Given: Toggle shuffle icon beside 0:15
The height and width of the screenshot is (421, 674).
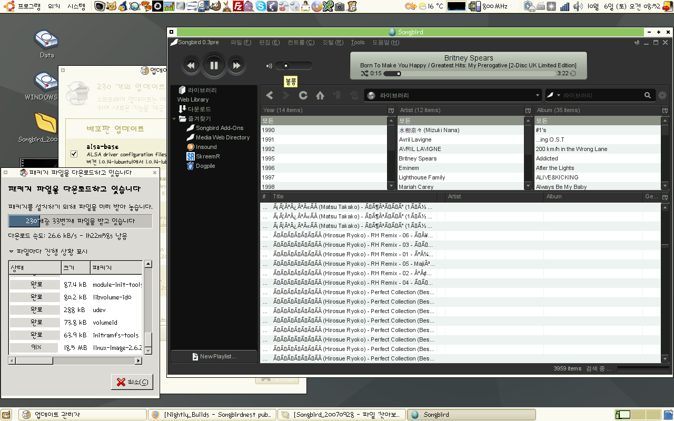Looking at the screenshot, I should point(364,74).
